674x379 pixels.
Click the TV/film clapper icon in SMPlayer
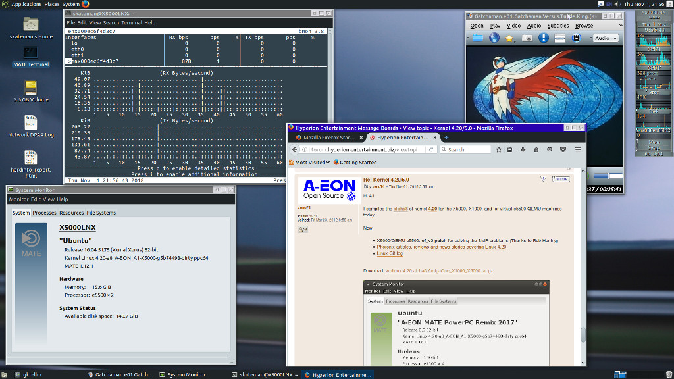coord(576,38)
